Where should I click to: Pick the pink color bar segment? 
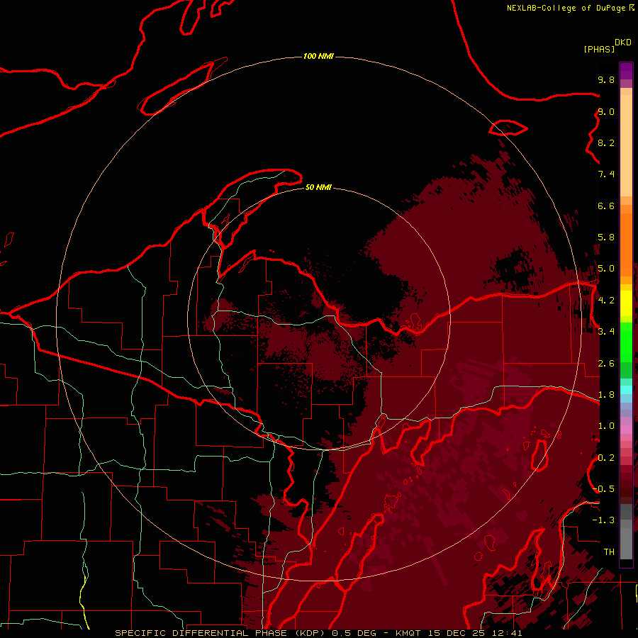click(626, 430)
